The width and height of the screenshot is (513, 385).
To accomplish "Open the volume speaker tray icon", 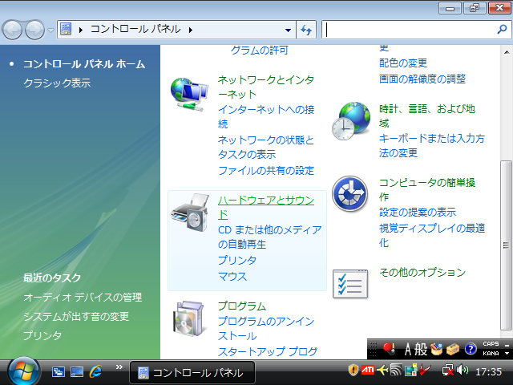I will [463, 371].
